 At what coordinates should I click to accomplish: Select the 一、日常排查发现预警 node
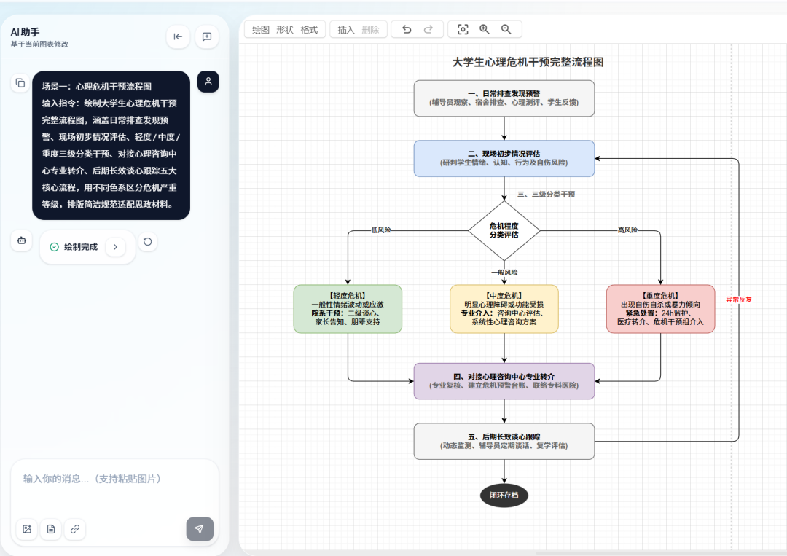504,98
